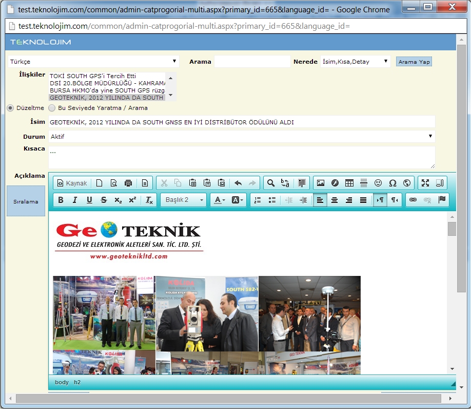Insert numbered list

[258, 200]
